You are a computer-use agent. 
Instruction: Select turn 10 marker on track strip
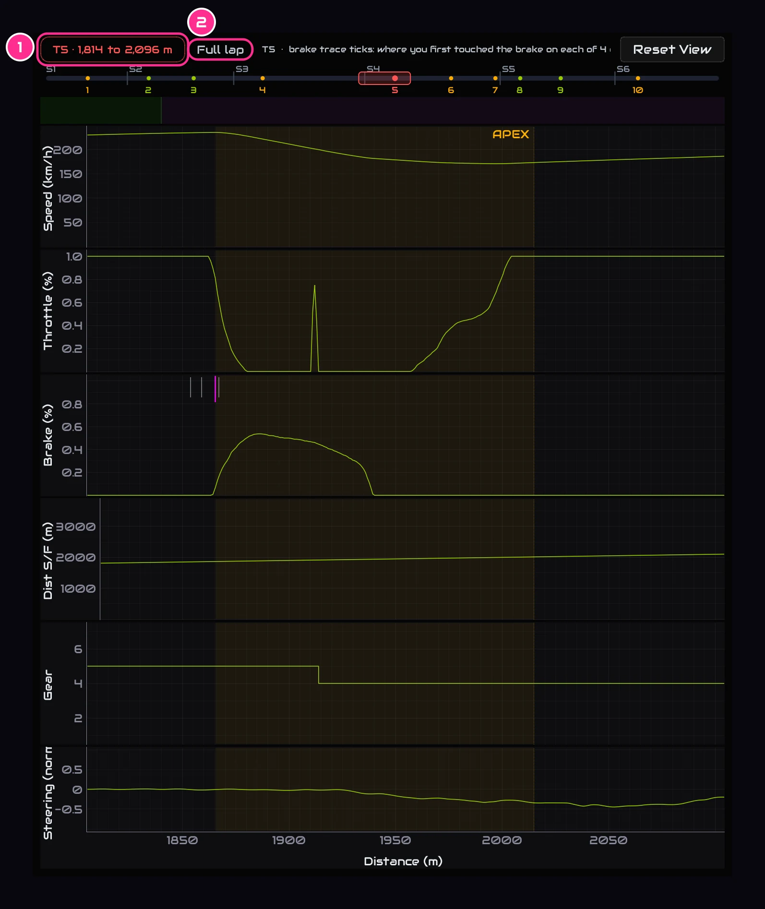tap(638, 78)
